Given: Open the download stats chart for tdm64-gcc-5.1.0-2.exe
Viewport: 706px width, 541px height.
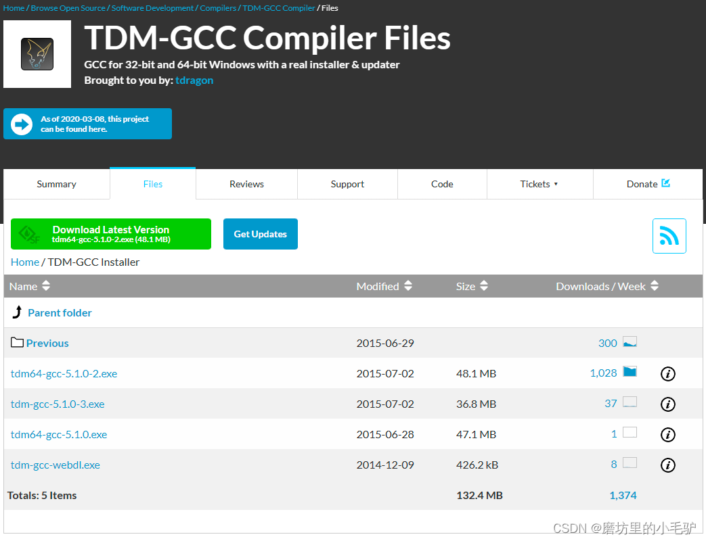Looking at the screenshot, I should (x=630, y=371).
